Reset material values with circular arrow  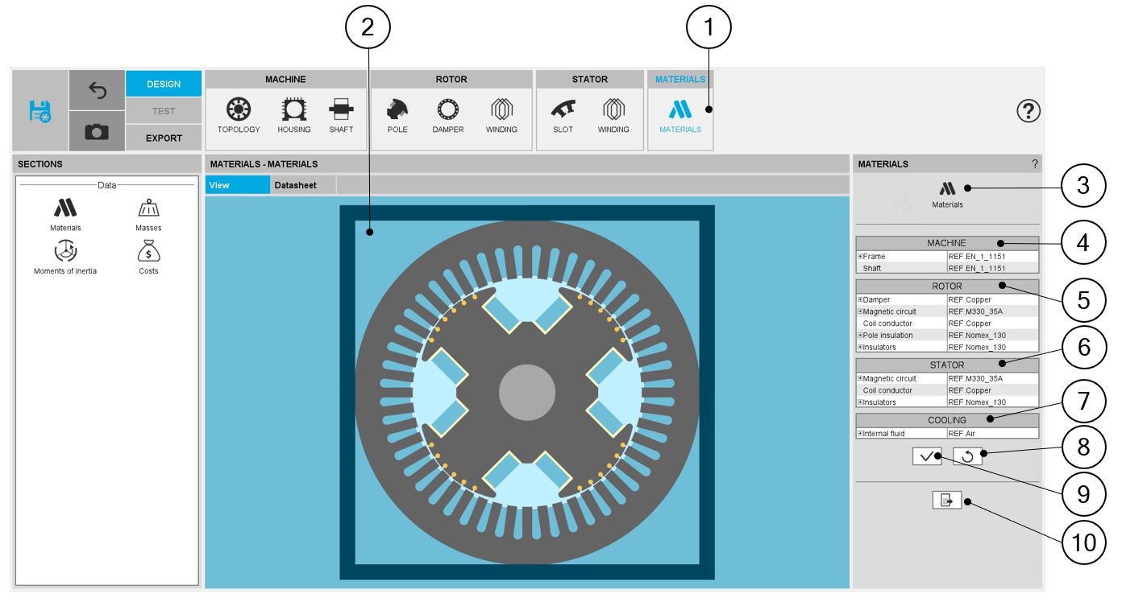(967, 457)
